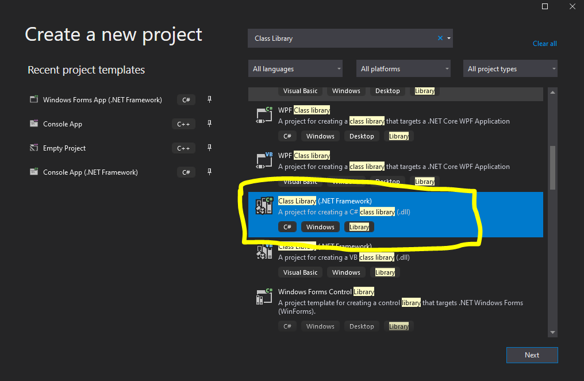
Task: Click the Empty Project template icon
Action: [x=33, y=148]
